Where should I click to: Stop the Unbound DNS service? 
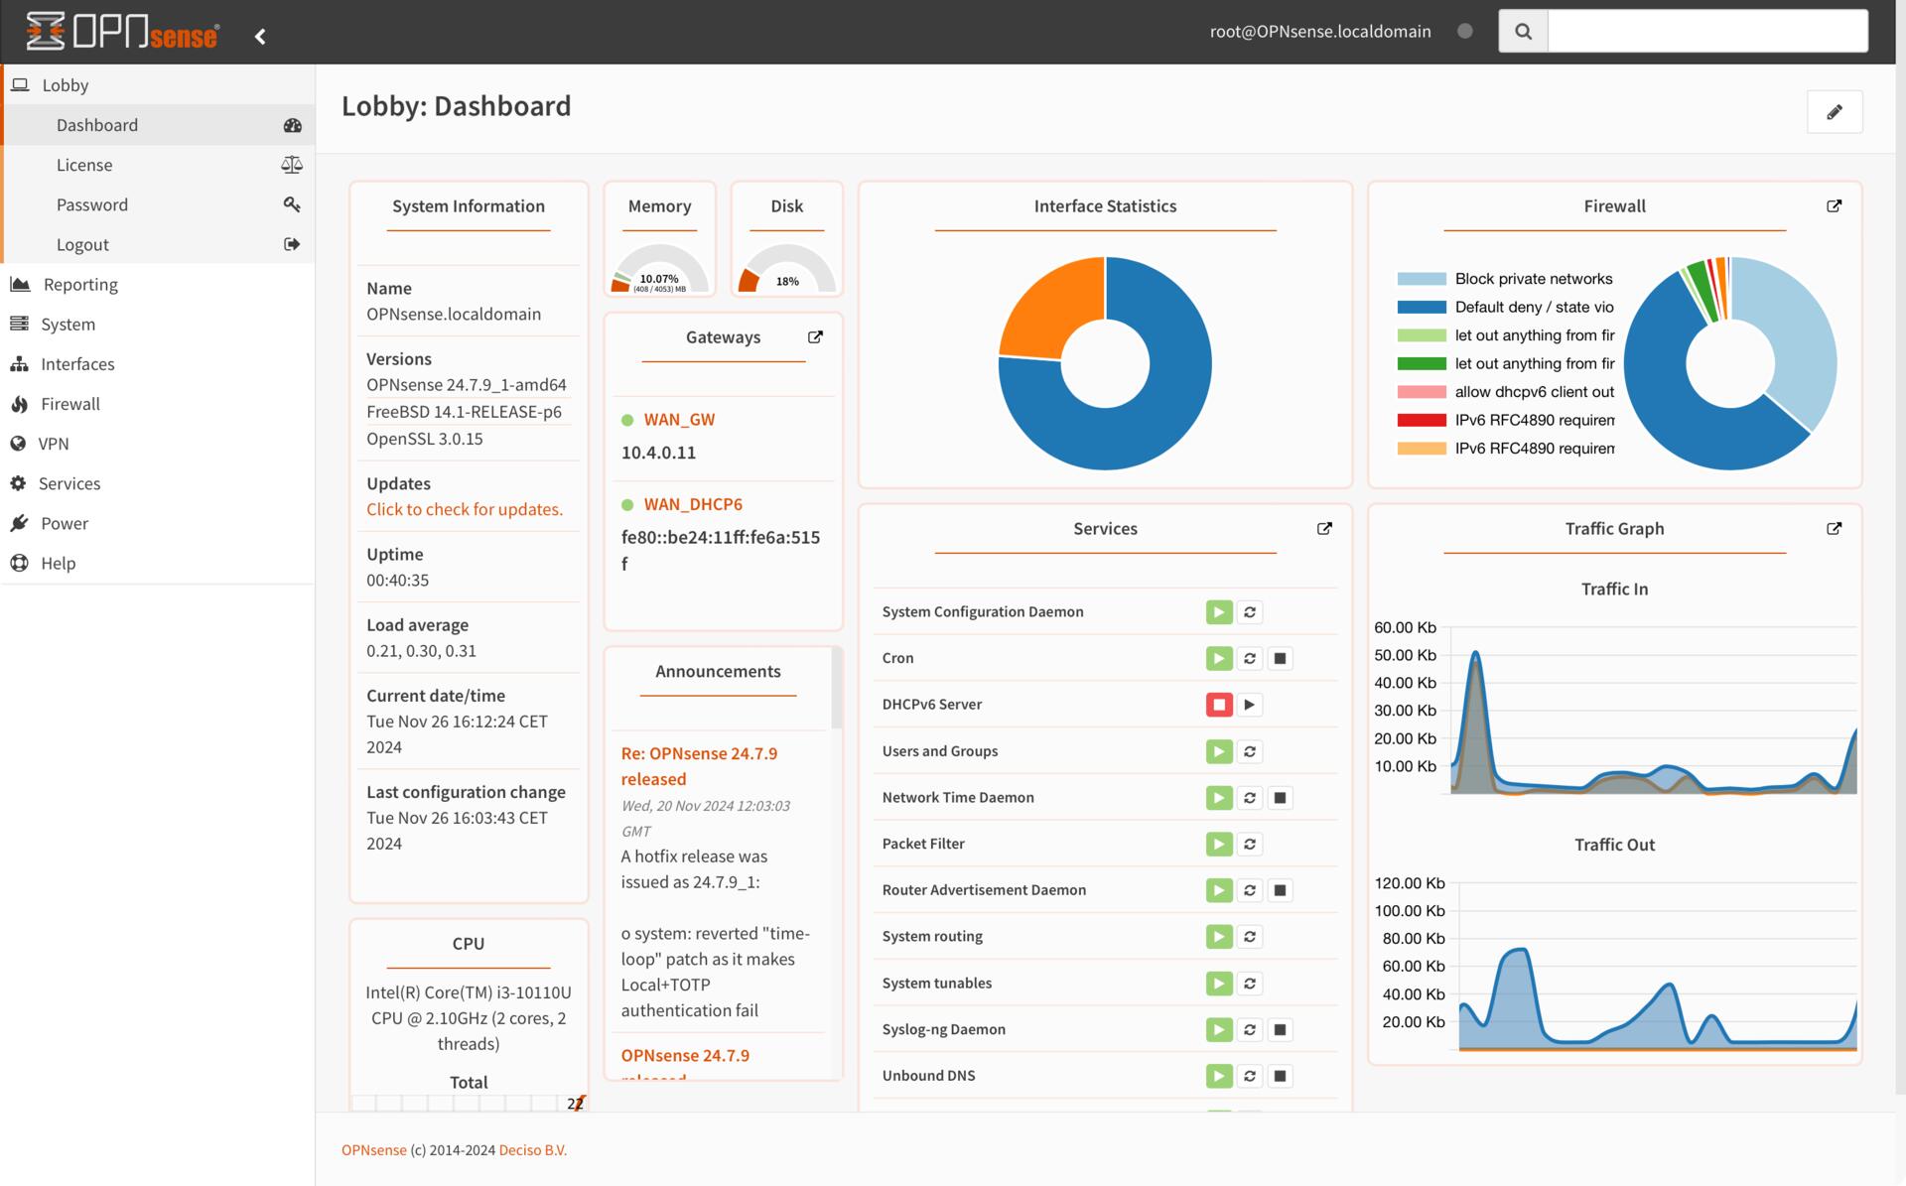click(x=1281, y=1076)
